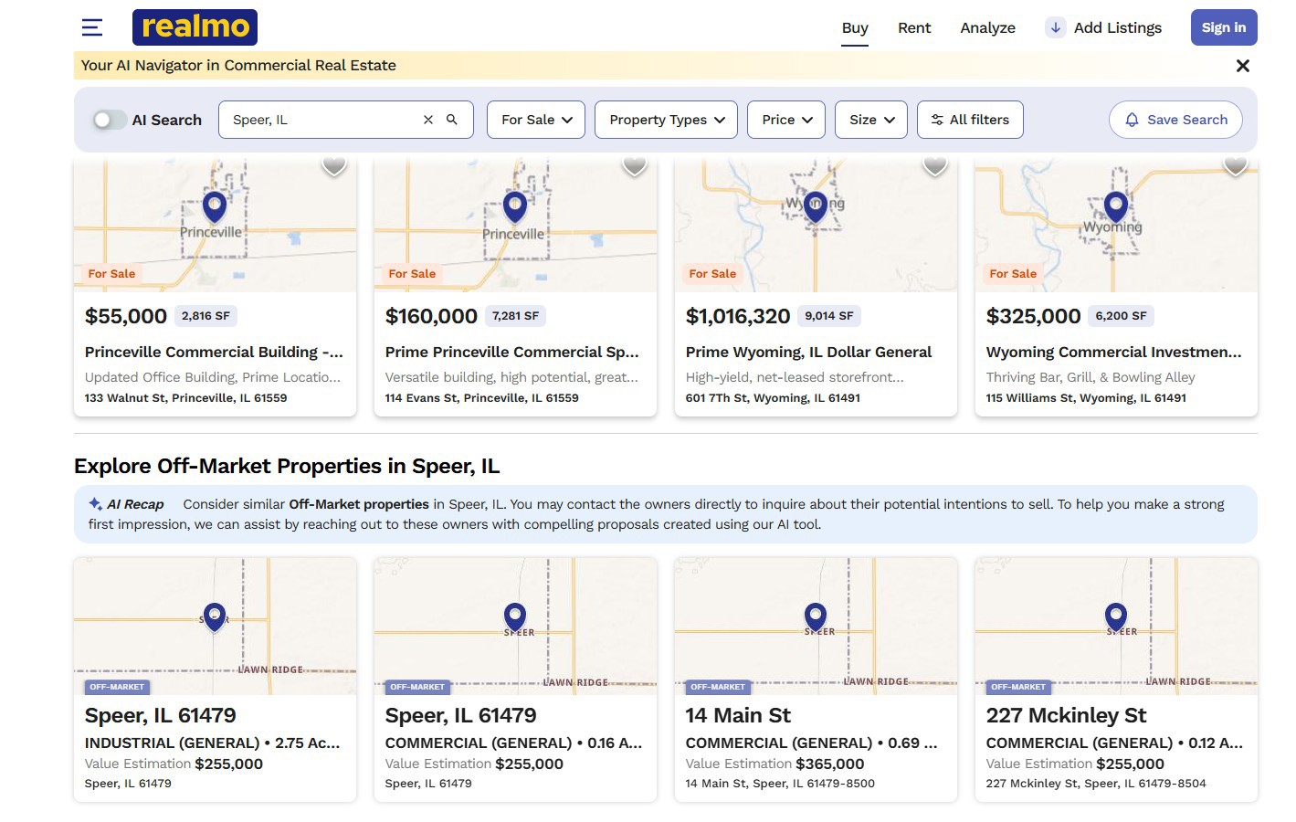The image size is (1296, 822).
Task: Click the Save Search button
Action: point(1175,120)
